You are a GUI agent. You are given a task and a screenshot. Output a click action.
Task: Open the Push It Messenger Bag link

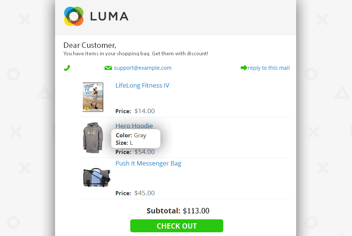point(148,163)
